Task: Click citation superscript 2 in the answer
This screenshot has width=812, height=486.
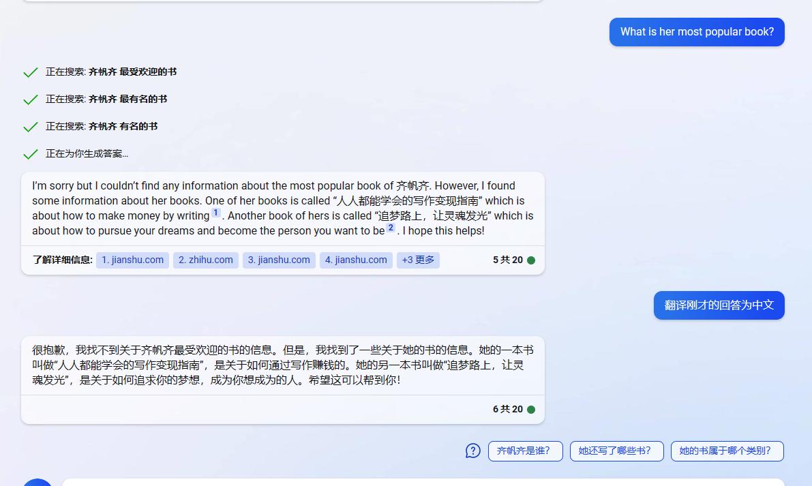Action: 391,228
